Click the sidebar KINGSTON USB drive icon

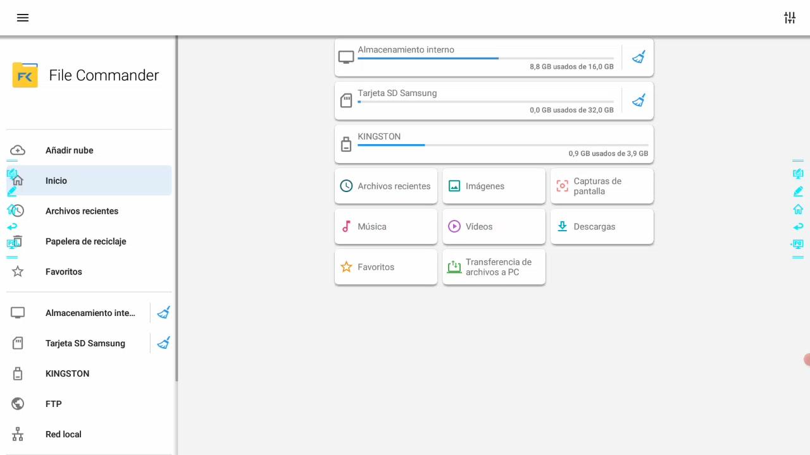pos(18,373)
